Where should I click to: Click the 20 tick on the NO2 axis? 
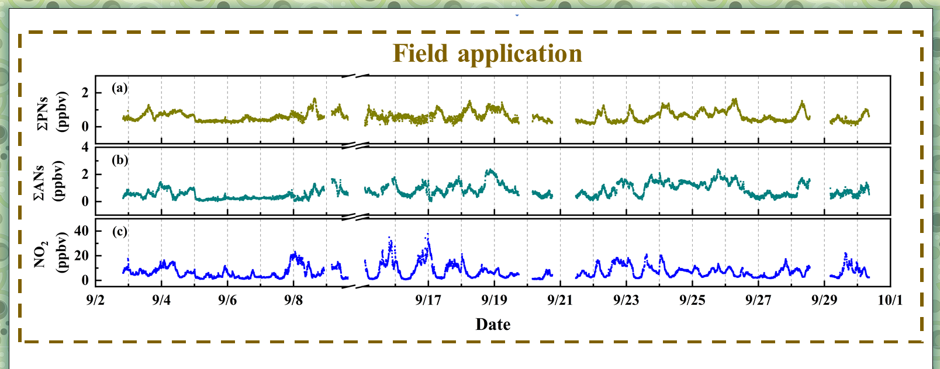tap(82, 256)
